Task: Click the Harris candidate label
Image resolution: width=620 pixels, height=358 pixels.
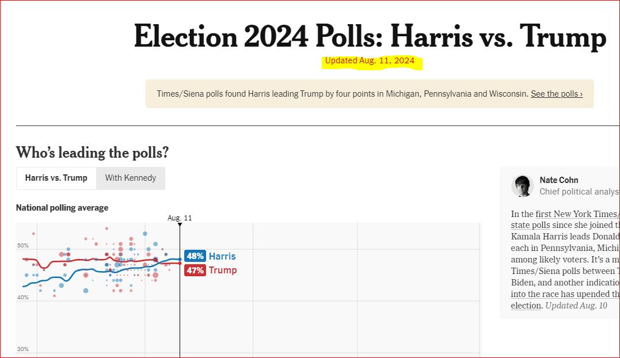Action: tap(222, 257)
